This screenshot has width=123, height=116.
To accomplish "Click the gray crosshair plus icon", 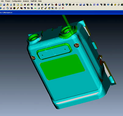I will coord(77,5).
